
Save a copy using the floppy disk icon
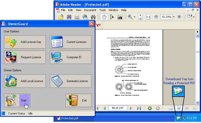point(69,17)
